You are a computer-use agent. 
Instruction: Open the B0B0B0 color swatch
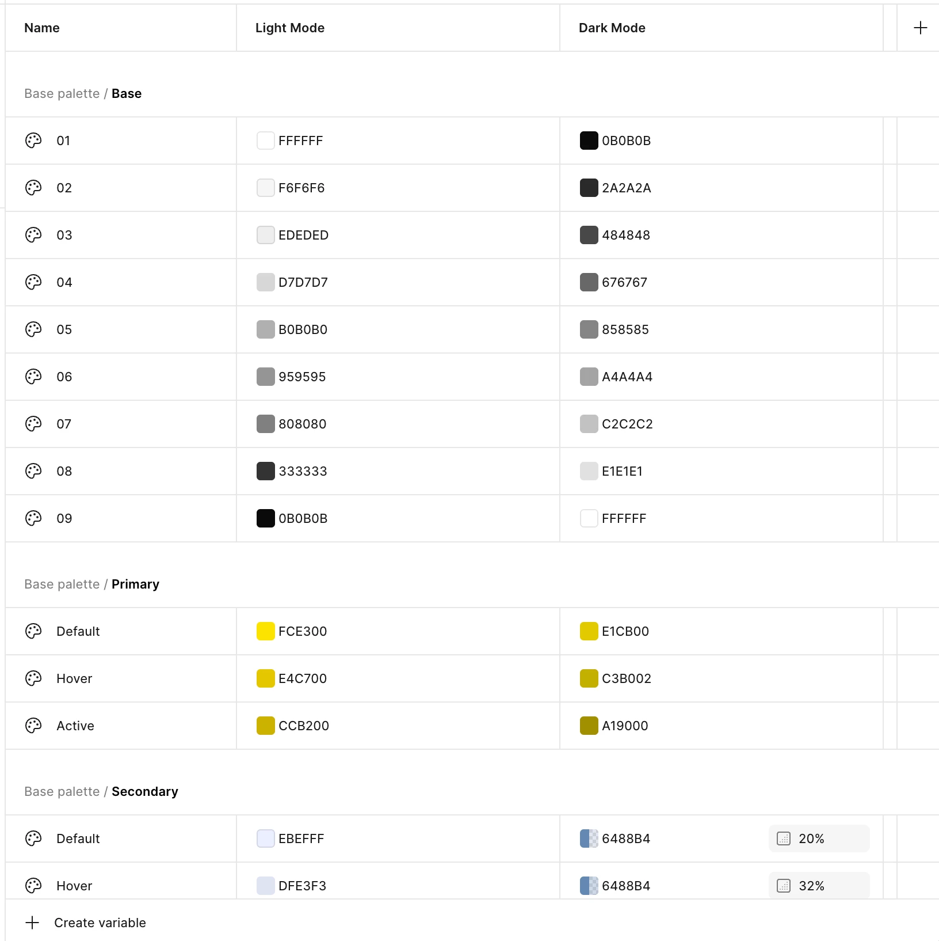coord(265,329)
